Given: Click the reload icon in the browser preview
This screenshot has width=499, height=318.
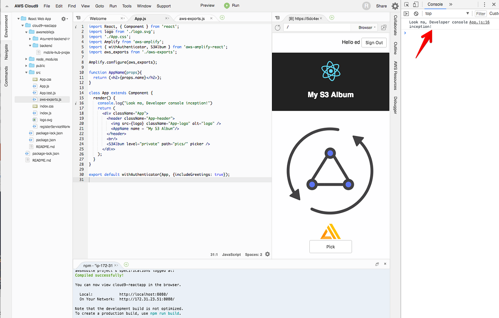Looking at the screenshot, I should (277, 27).
